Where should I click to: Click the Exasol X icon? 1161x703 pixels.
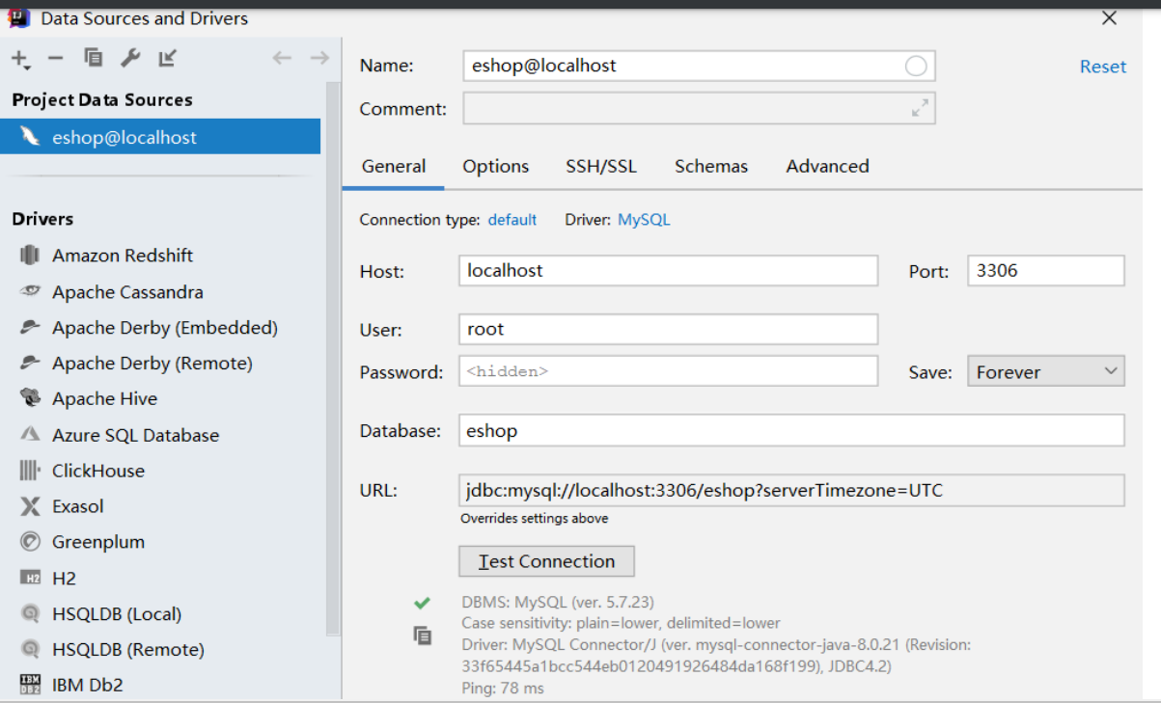30,506
